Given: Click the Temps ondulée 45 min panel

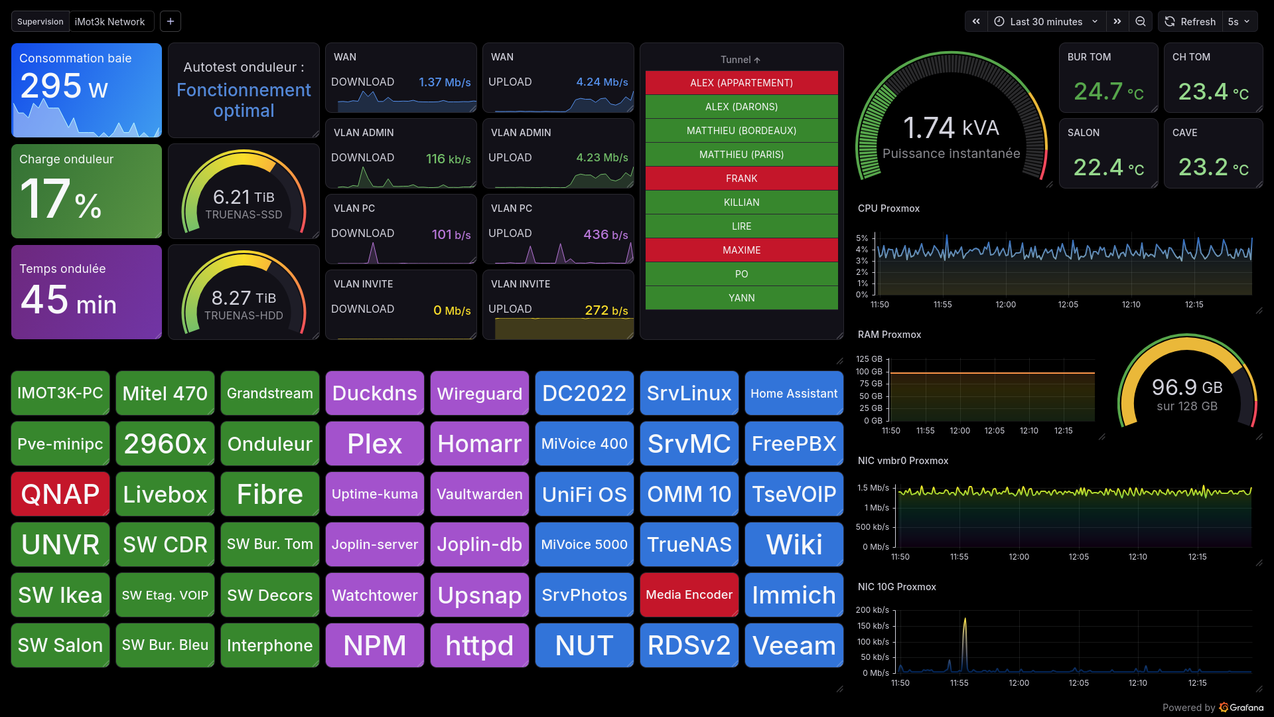Looking at the screenshot, I should click(86, 292).
